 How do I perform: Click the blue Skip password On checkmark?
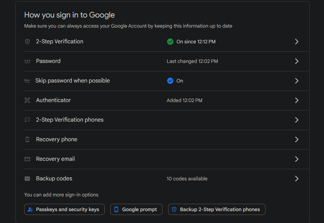coord(170,81)
